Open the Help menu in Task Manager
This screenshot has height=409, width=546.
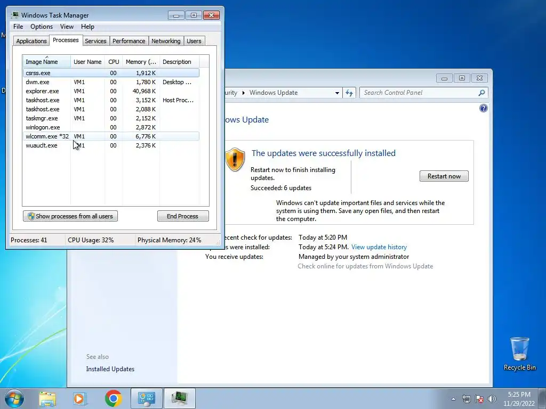tap(87, 27)
